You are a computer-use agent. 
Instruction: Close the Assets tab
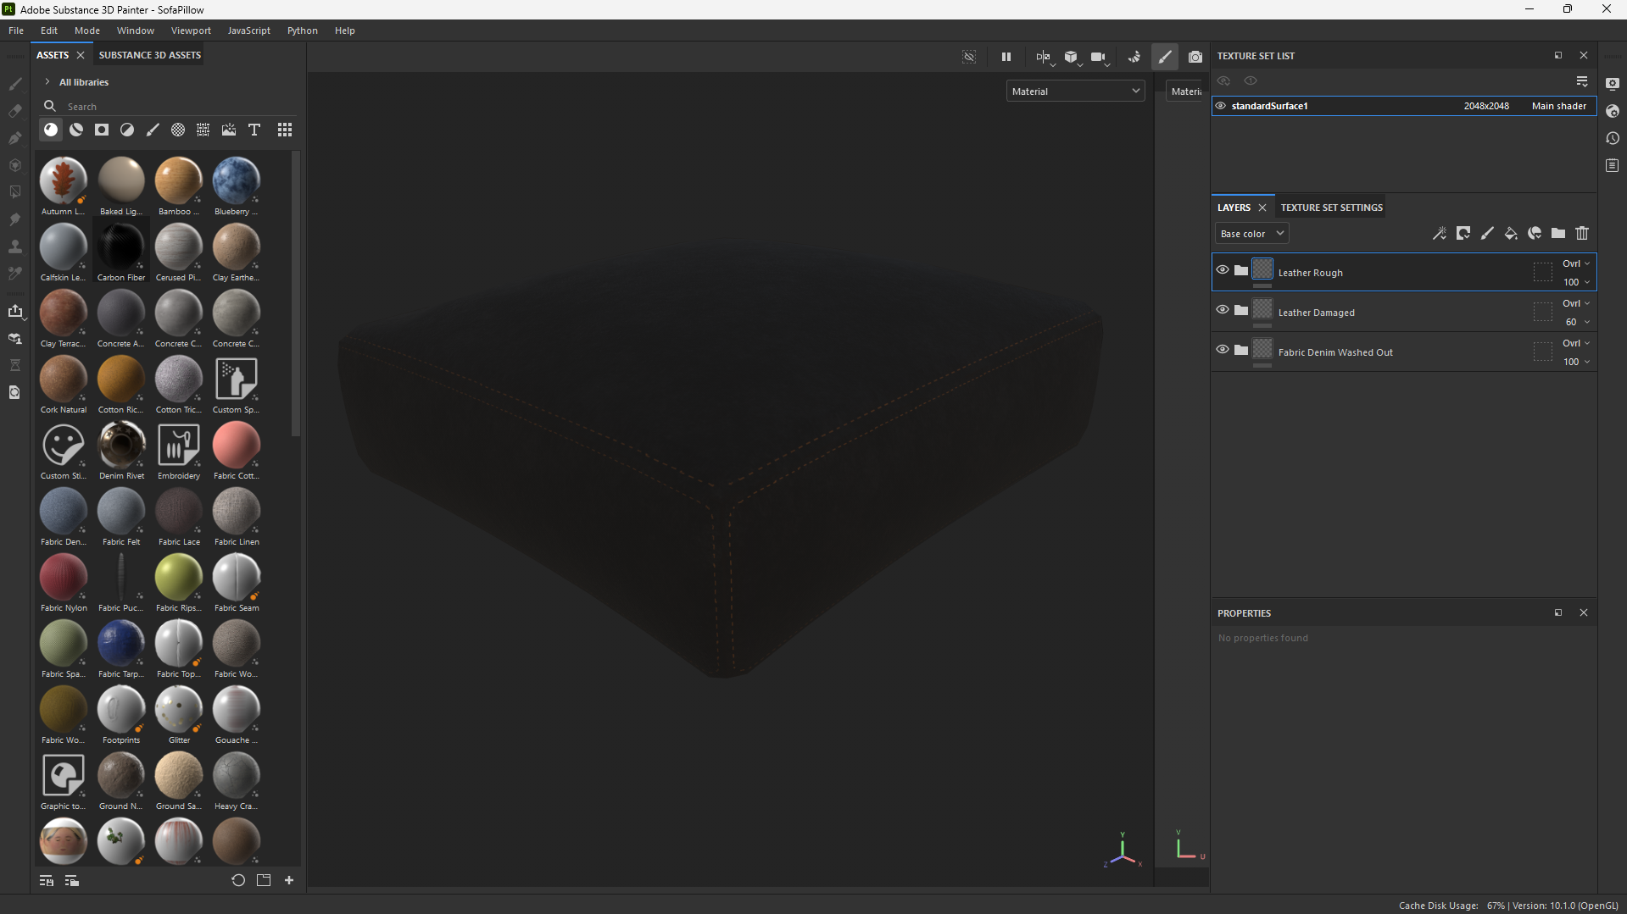click(x=81, y=55)
